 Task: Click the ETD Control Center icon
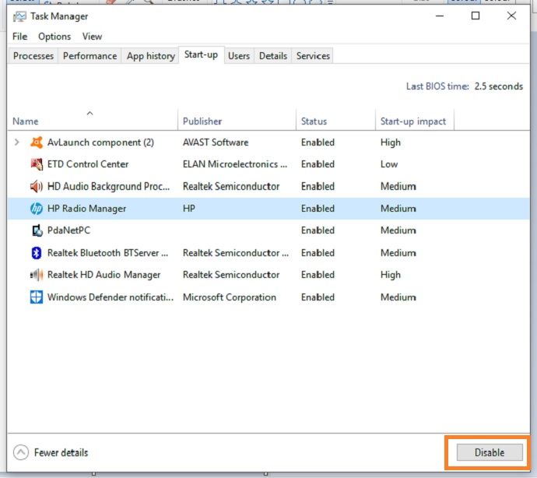point(37,164)
